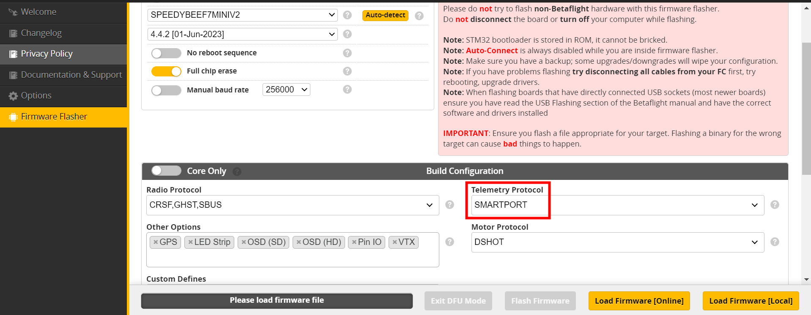The width and height of the screenshot is (811, 315).
Task: Expand the Telemetry Protocol SMARTPORT dropdown
Action: pyautogui.click(x=618, y=205)
